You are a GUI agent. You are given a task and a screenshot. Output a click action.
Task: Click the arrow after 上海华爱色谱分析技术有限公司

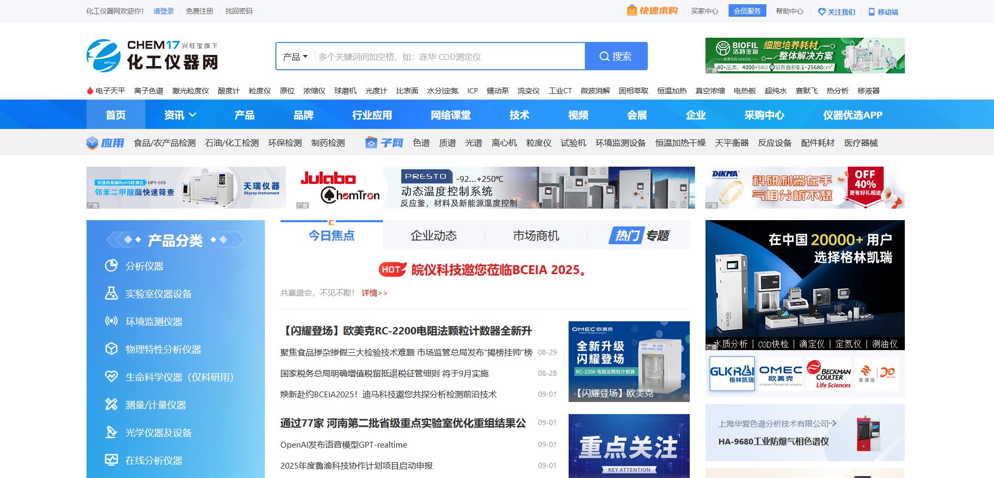(x=834, y=423)
